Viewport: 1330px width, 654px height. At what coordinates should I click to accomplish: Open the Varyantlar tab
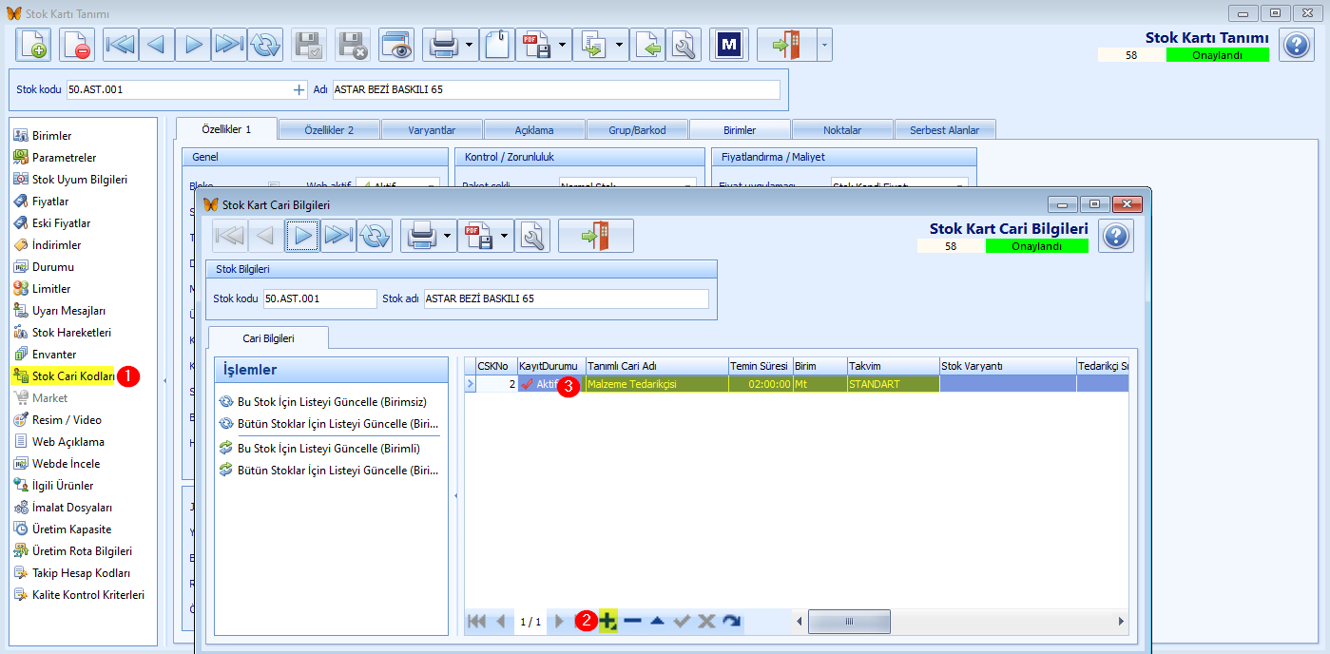click(432, 130)
